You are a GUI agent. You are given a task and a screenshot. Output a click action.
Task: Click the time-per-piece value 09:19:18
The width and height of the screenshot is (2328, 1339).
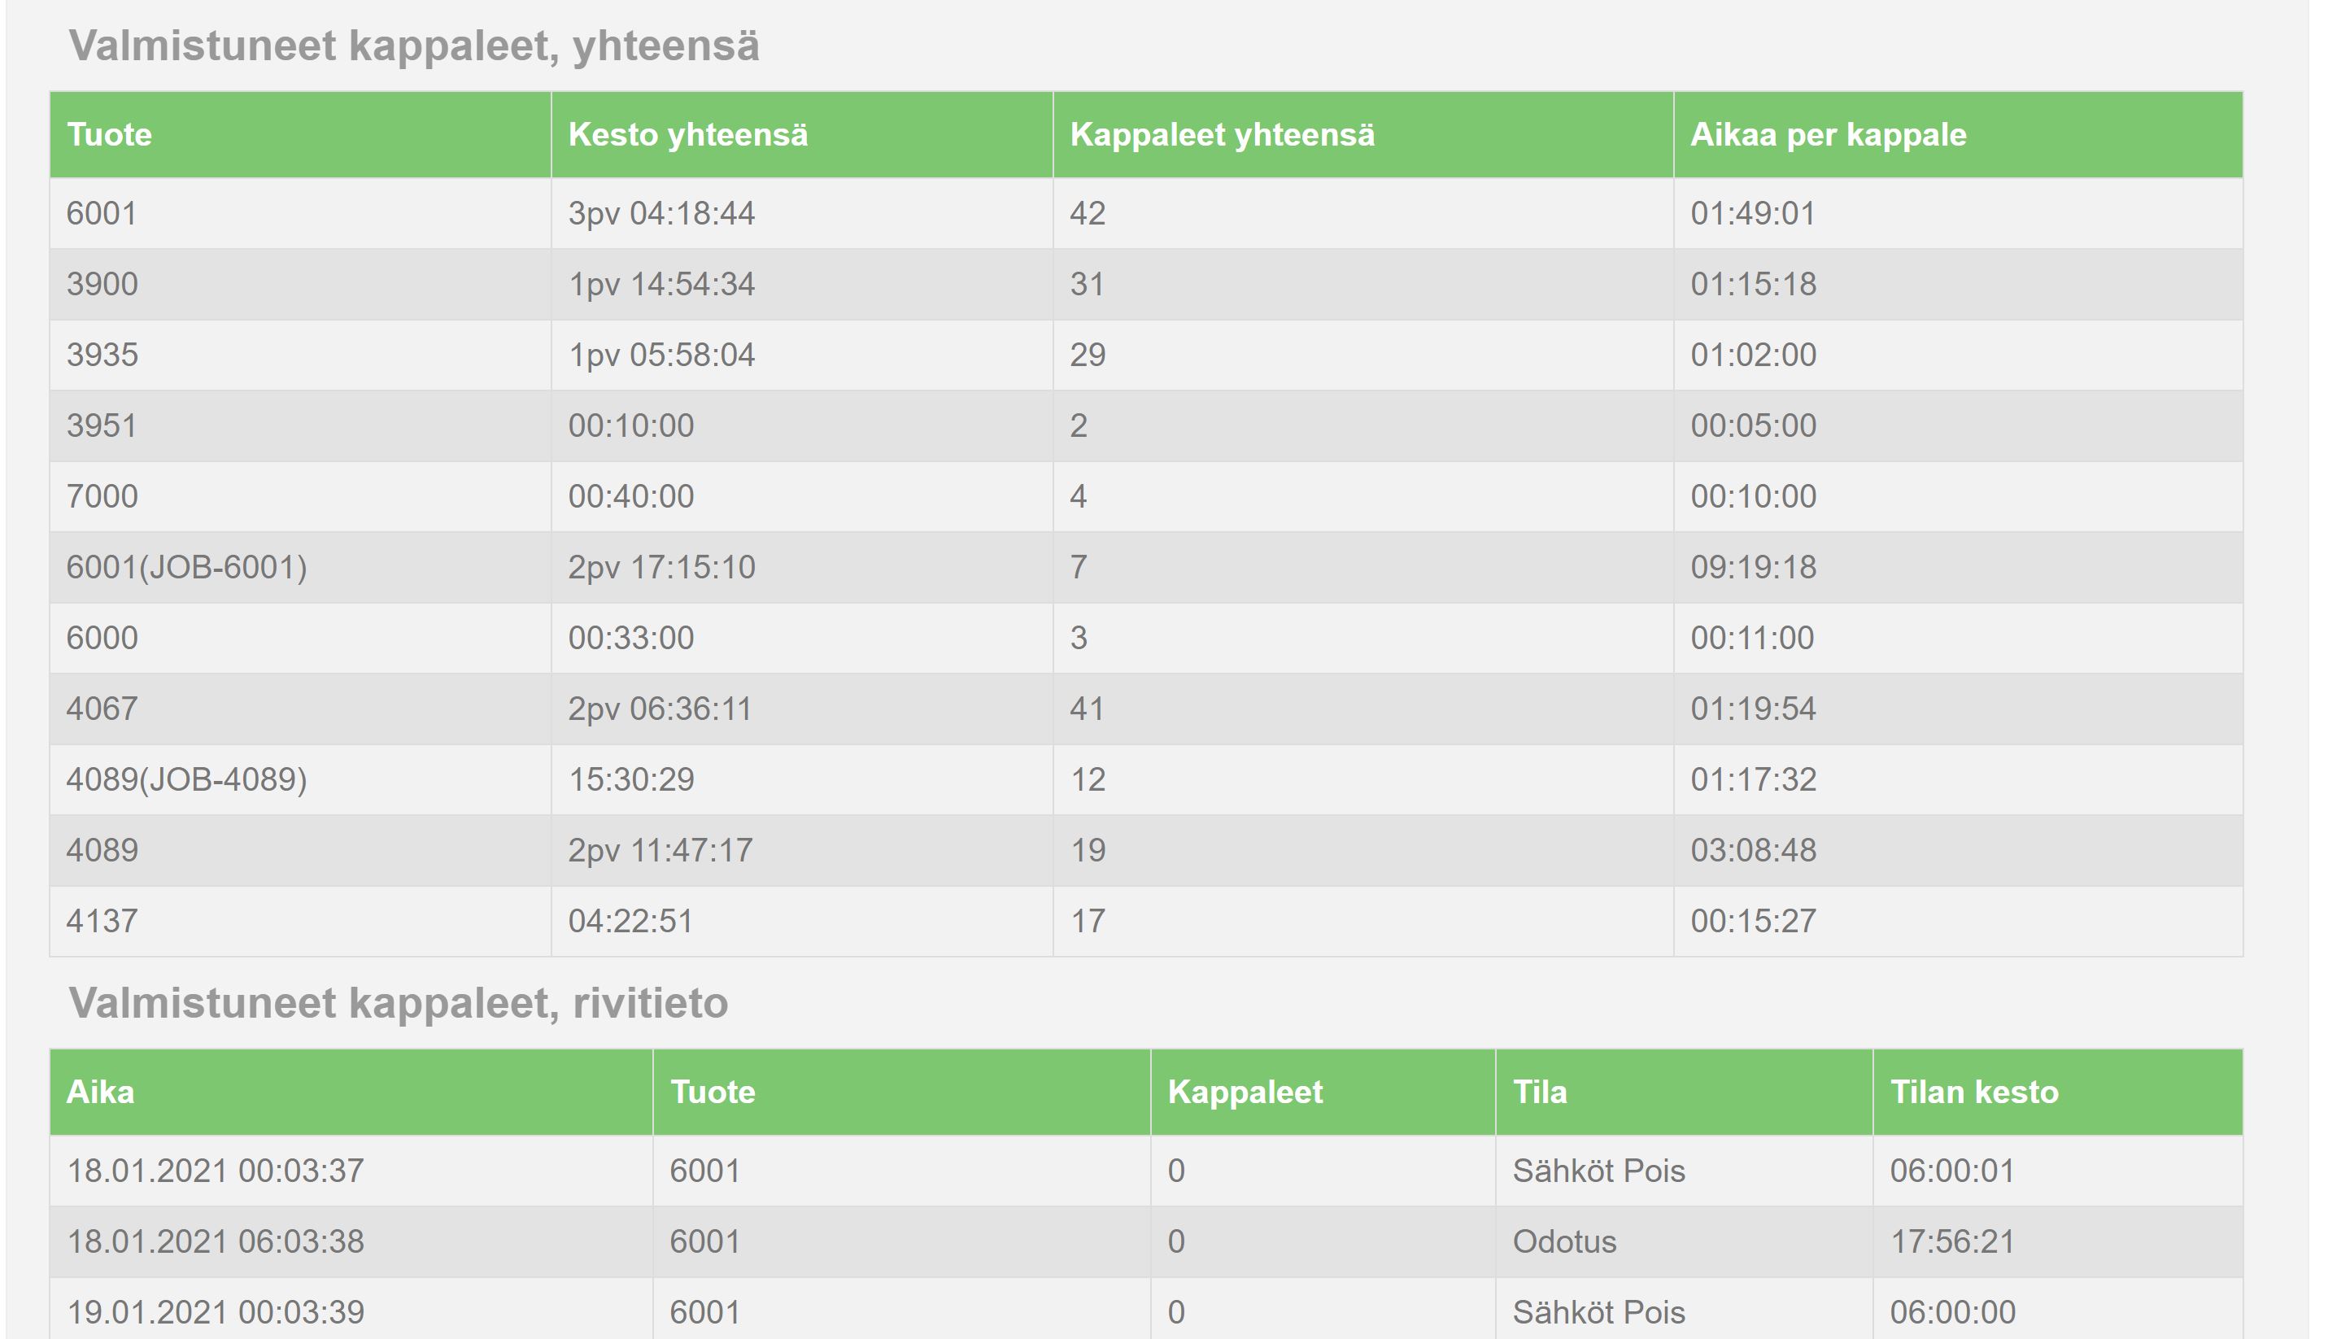pyautogui.click(x=1754, y=568)
